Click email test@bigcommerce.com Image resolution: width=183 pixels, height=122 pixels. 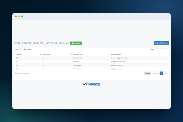coord(118,62)
